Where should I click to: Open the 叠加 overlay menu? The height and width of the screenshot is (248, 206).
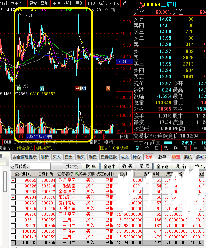44,3
